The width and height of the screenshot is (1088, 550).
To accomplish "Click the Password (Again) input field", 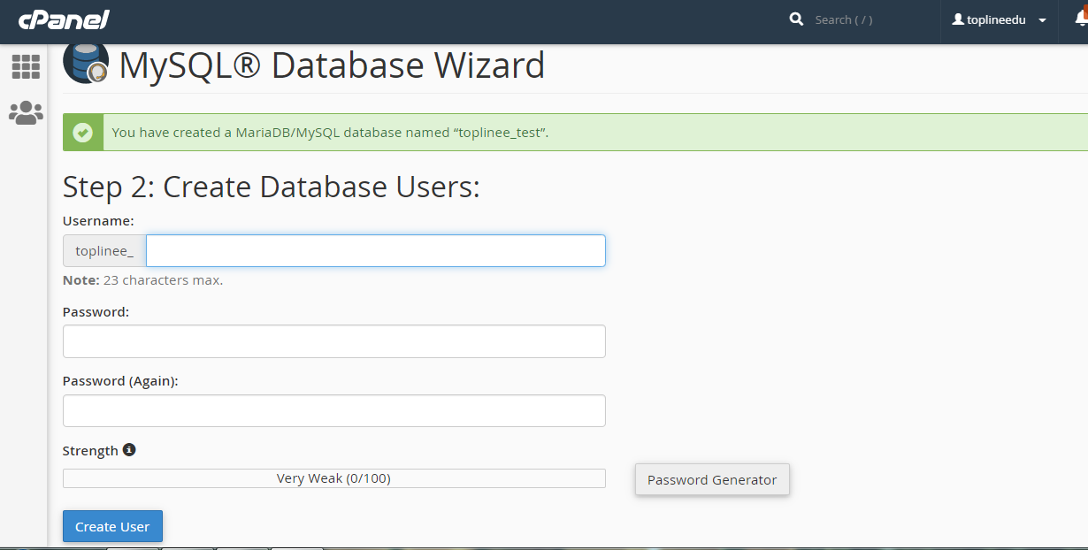I will (x=334, y=410).
